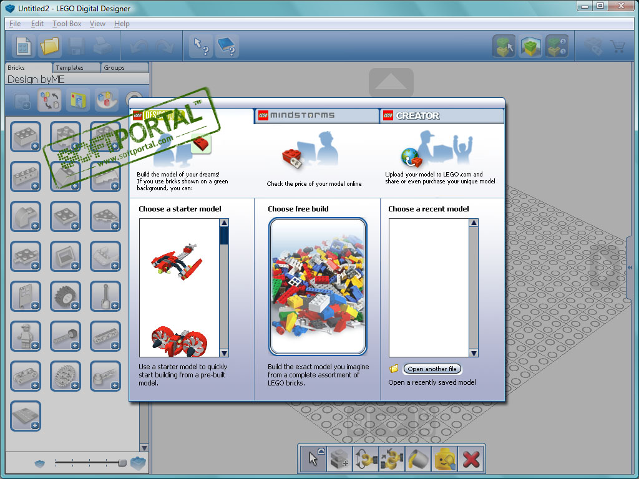The height and width of the screenshot is (479, 639).
Task: Expand the Technic beam category
Action: pyautogui.click(x=105, y=336)
